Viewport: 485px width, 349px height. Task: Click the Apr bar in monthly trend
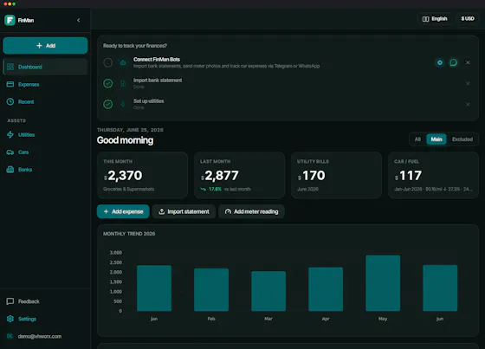tap(326, 289)
